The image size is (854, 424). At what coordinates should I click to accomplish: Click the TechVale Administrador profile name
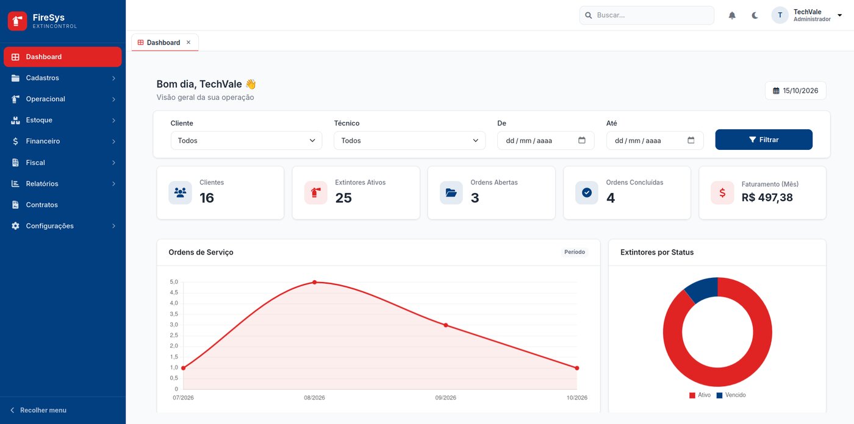[x=812, y=15]
